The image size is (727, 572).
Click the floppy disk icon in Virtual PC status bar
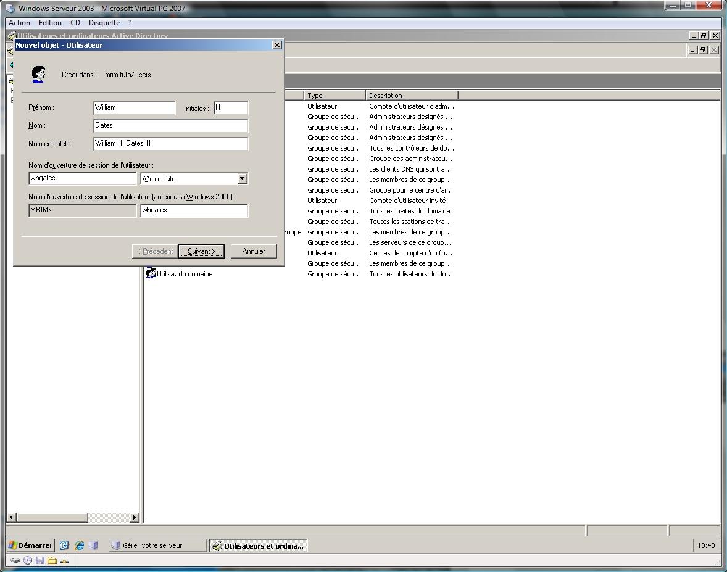[x=40, y=560]
